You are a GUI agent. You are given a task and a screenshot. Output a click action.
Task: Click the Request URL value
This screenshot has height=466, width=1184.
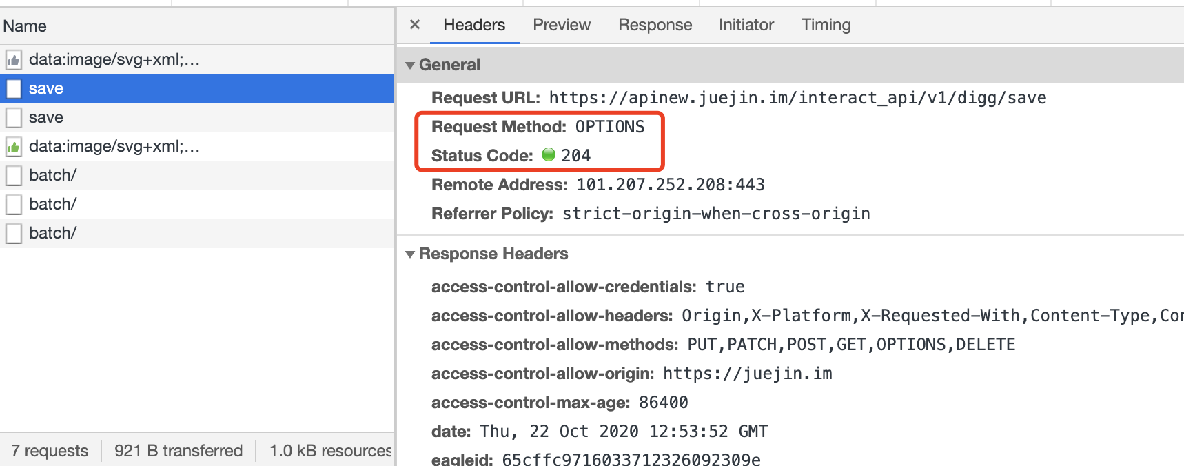tap(797, 98)
